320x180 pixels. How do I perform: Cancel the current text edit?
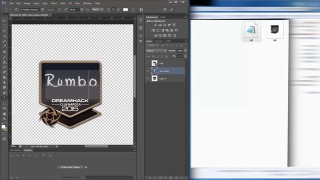(165, 9)
